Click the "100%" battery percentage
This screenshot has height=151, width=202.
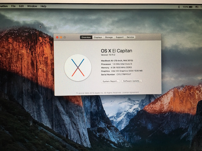pyautogui.click(x=185, y=7)
